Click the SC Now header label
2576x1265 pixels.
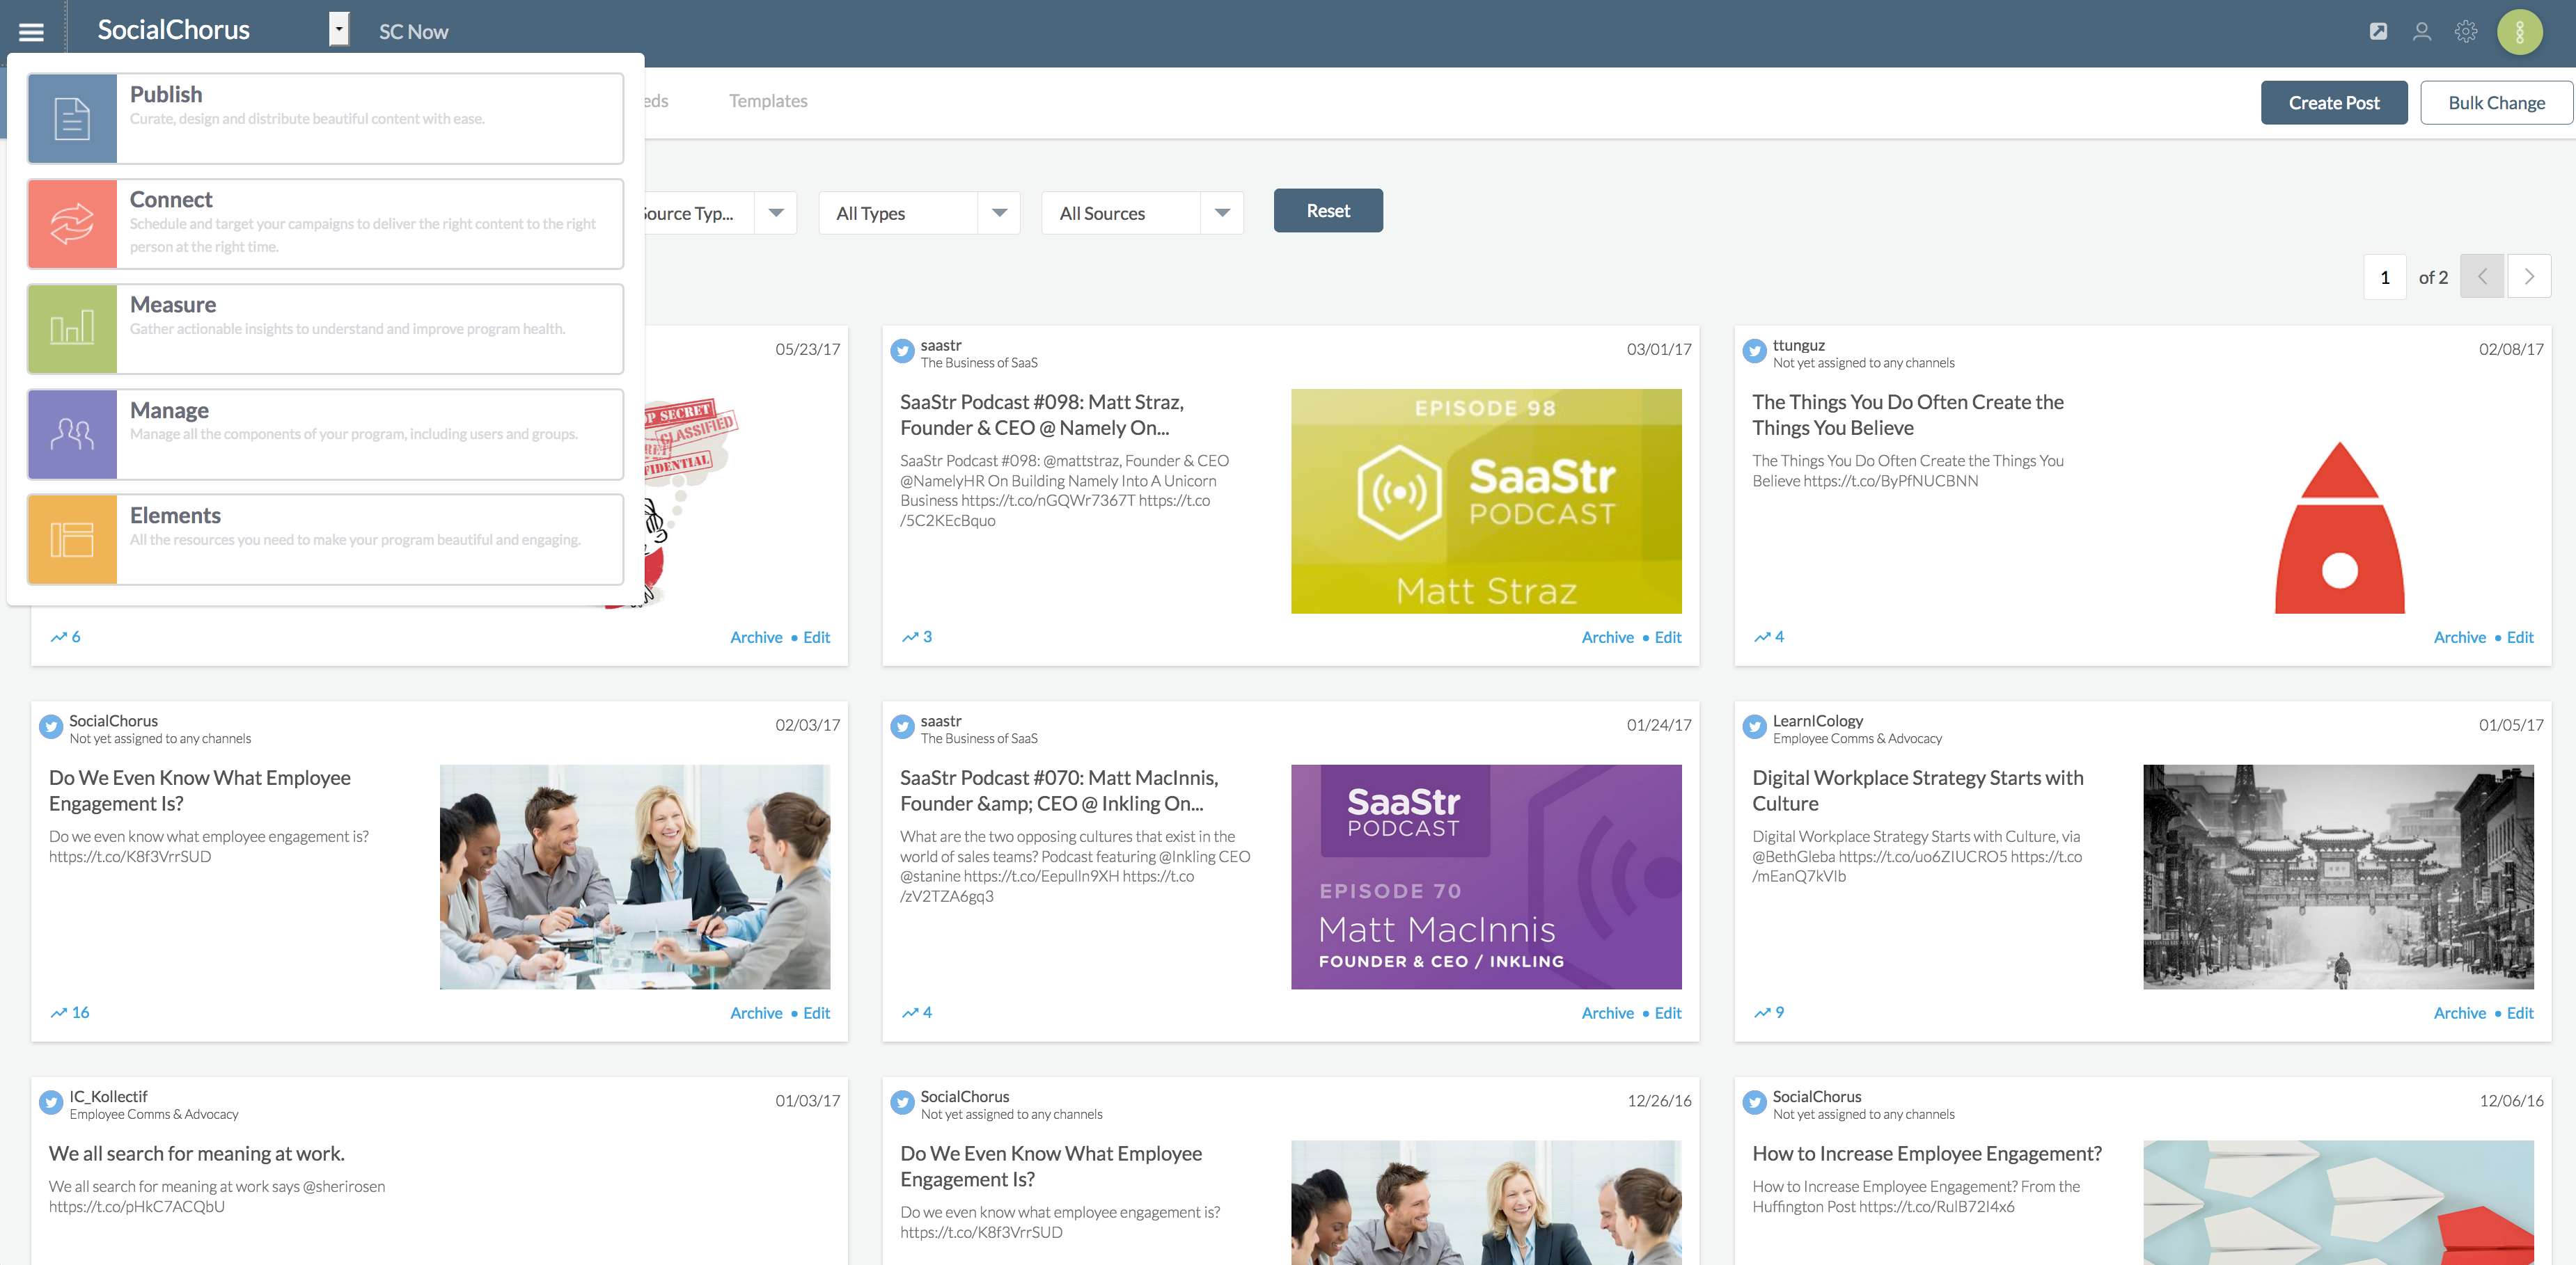(x=413, y=32)
